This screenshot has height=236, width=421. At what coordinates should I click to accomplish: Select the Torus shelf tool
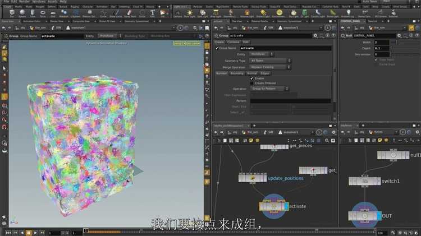(43, 13)
